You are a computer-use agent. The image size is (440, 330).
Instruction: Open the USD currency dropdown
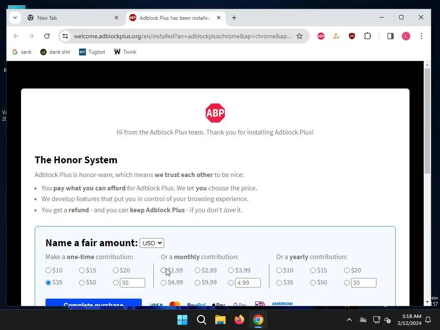pos(152,243)
